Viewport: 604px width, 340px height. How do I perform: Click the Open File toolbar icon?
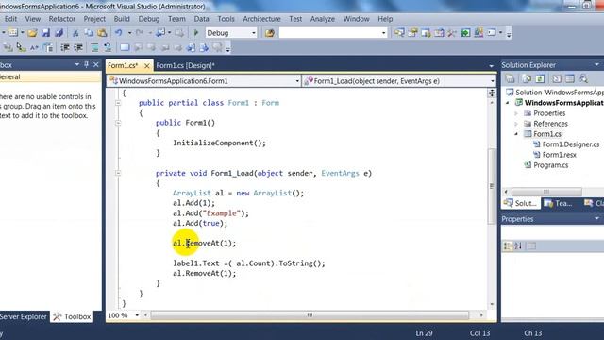[x=32, y=33]
